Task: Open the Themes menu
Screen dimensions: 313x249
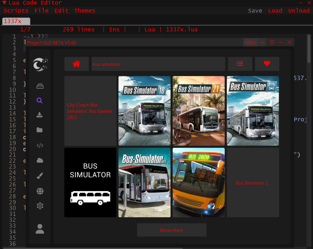Action: coord(85,11)
